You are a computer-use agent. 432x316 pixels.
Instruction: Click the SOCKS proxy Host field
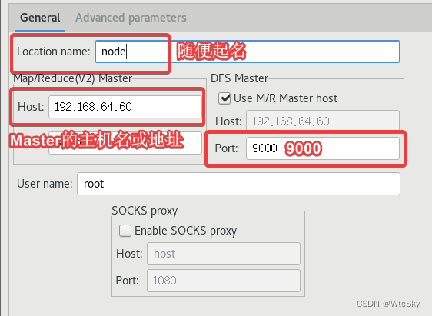[x=224, y=254]
